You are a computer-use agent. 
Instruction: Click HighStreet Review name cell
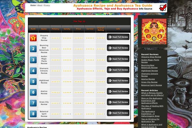coord(44,82)
